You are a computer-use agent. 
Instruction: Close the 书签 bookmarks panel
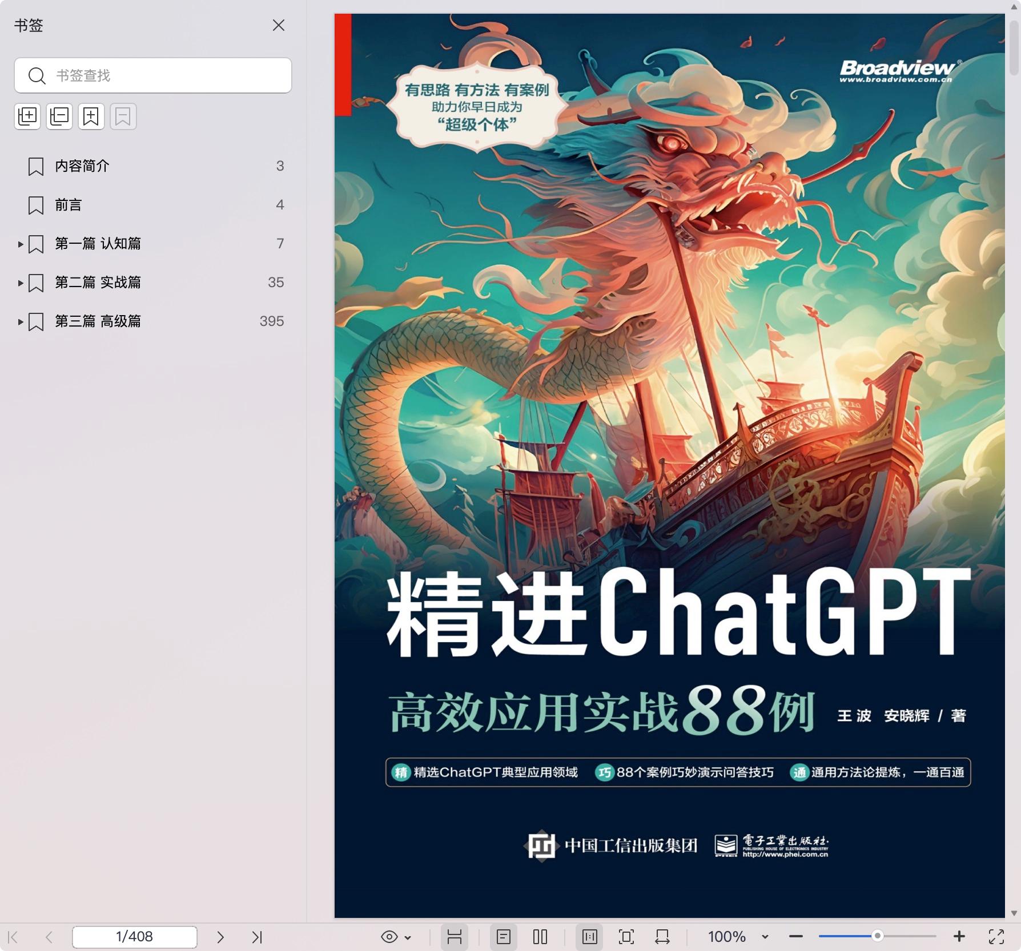click(279, 25)
